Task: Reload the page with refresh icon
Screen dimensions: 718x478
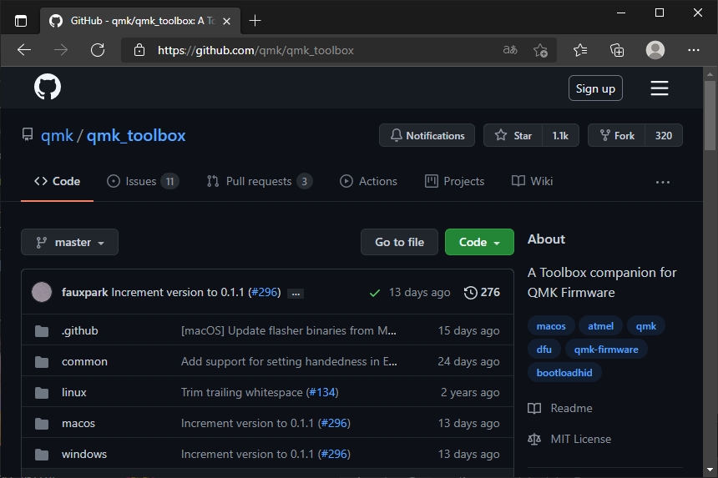Action: 98,50
